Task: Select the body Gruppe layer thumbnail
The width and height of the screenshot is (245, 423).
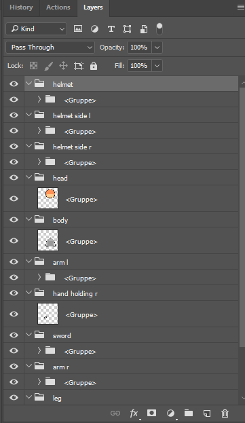Action: coord(48,240)
